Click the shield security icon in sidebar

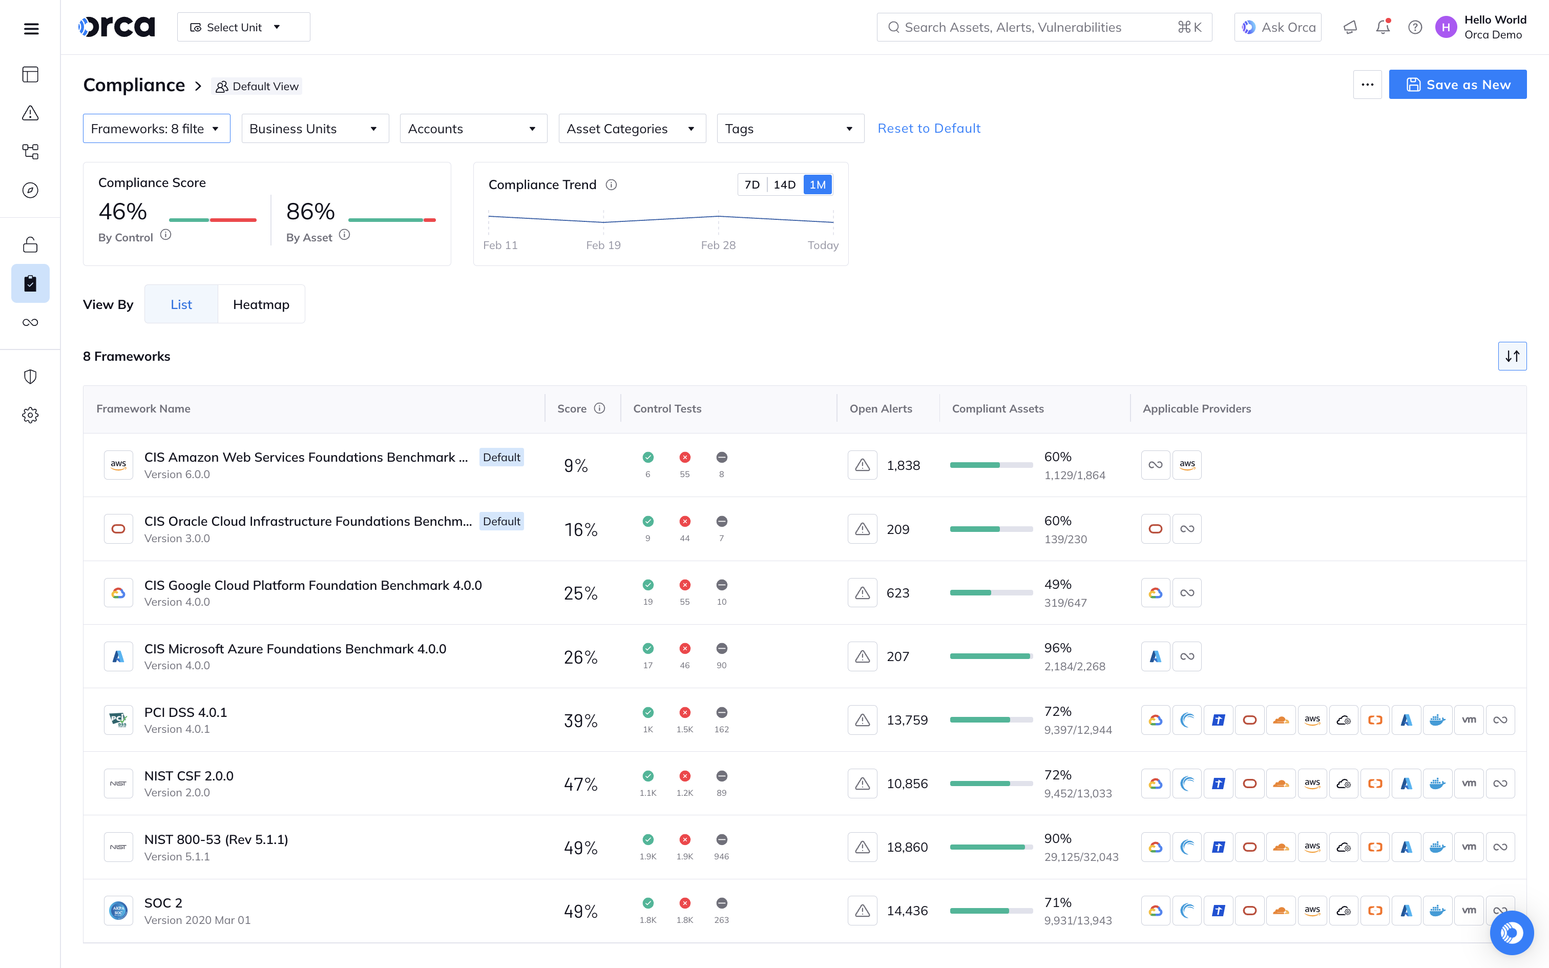30,376
